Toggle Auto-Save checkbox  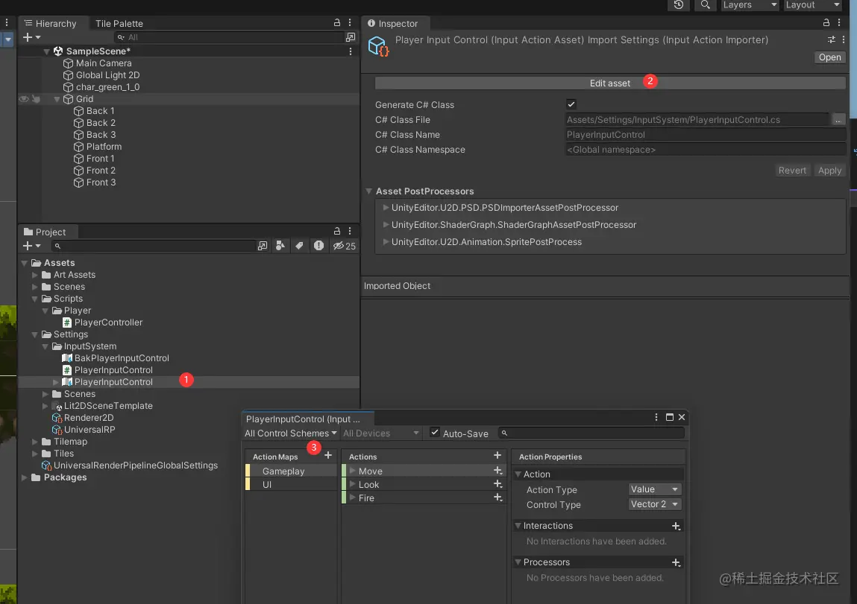[435, 433]
